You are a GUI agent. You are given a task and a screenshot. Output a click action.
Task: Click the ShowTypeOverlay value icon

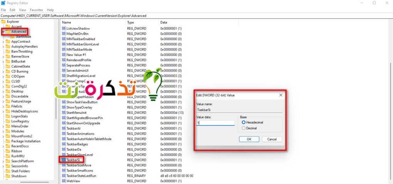point(64,107)
